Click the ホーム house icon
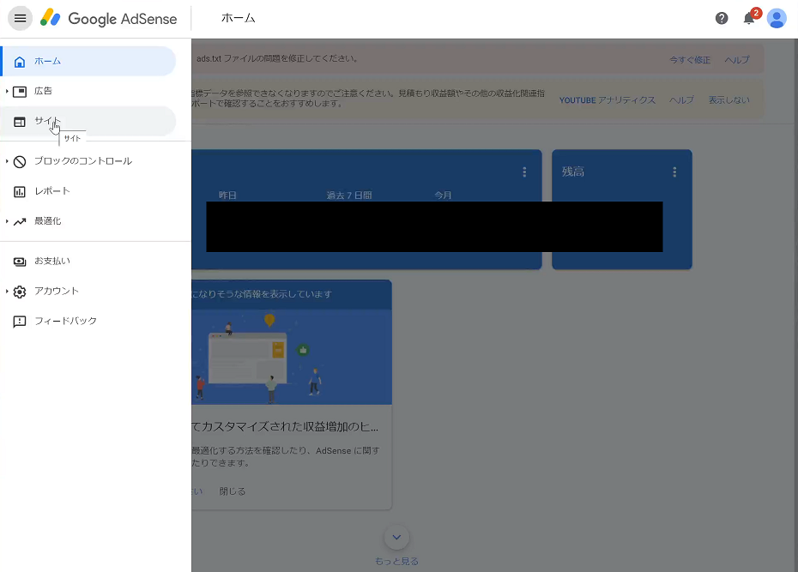The image size is (798, 572). 20,62
